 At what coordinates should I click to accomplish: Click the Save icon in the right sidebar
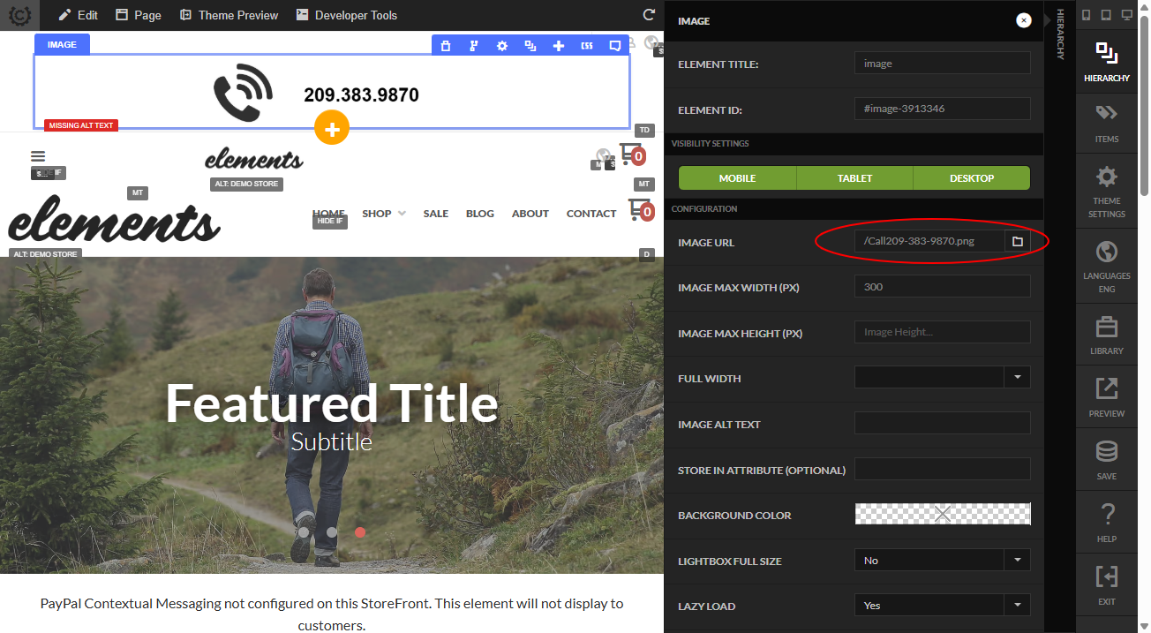point(1107,461)
